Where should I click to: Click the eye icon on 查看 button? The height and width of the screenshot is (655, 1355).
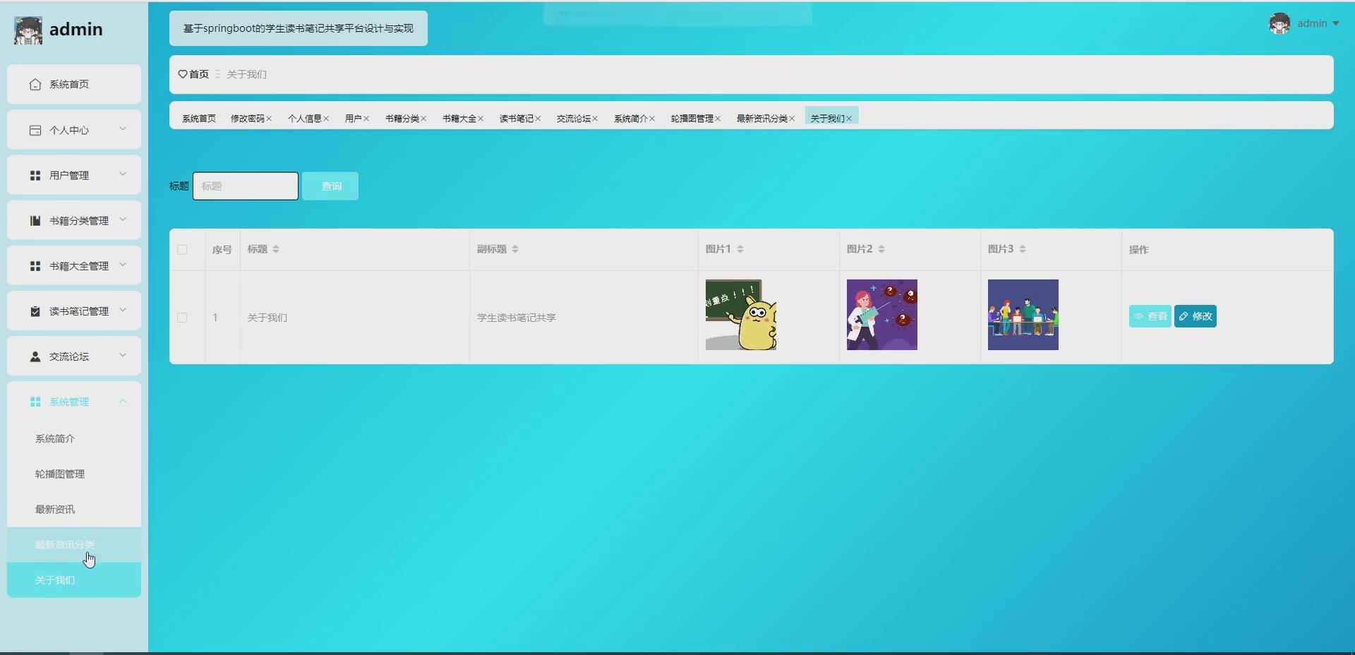1140,316
